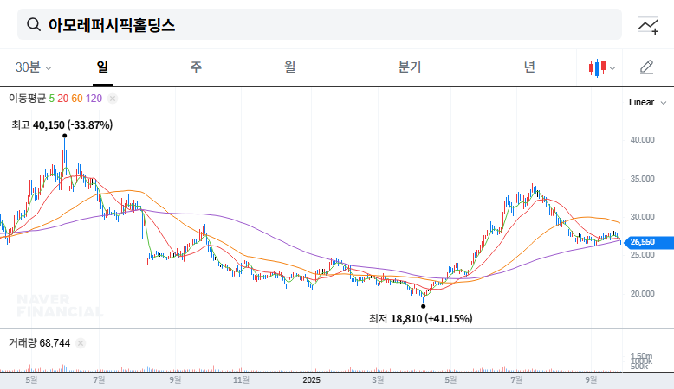
Task: Switch to the 주 (weekly) tab
Action: point(196,67)
